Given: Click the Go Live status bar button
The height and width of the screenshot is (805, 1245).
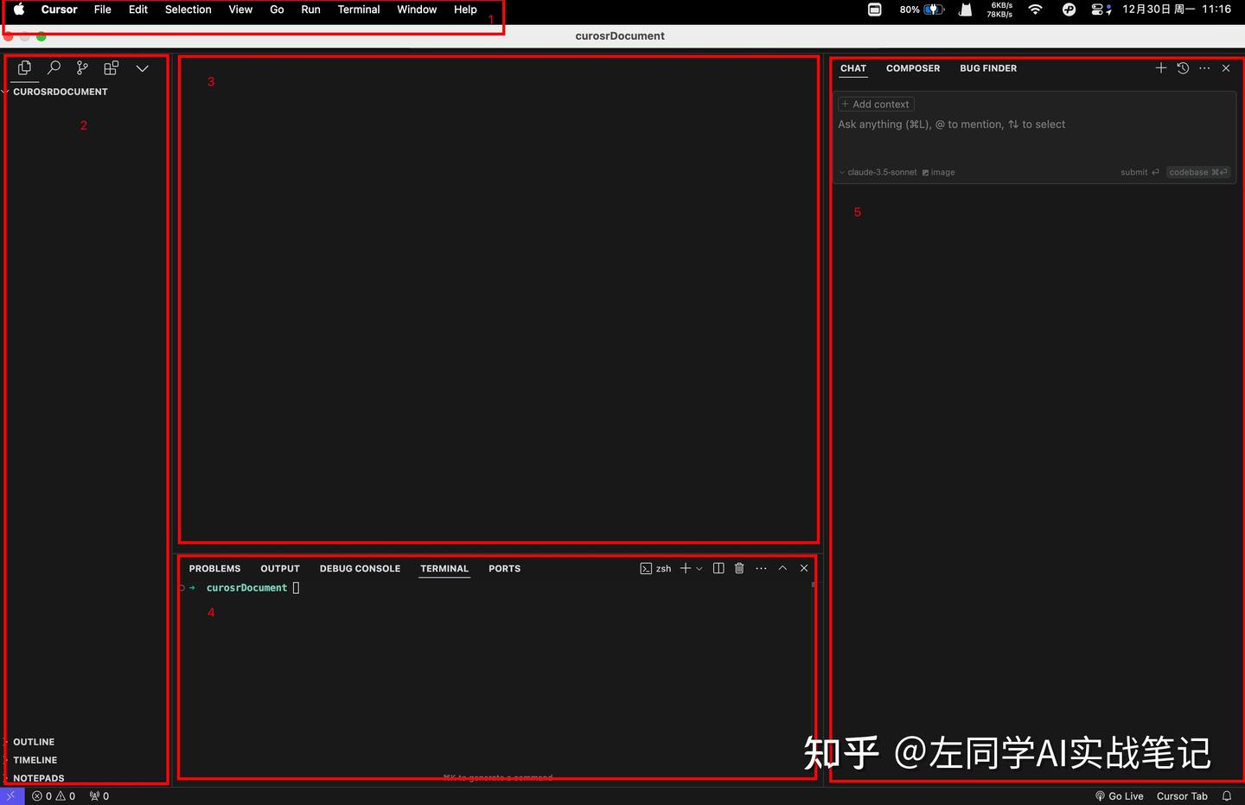Looking at the screenshot, I should coord(1119,795).
